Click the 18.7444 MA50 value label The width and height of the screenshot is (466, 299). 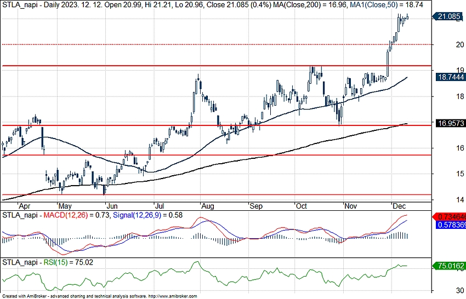pyautogui.click(x=451, y=77)
